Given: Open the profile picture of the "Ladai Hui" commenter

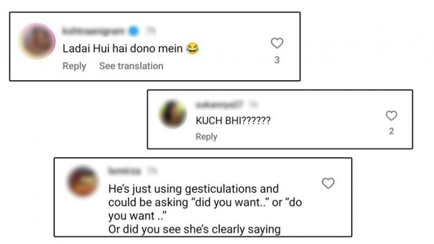Looking at the screenshot, I should 37,41.
